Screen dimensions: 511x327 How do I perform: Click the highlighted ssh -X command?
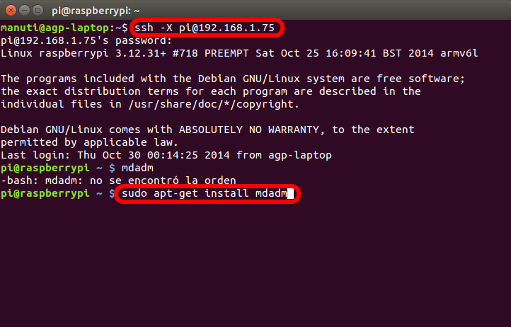tap(207, 28)
